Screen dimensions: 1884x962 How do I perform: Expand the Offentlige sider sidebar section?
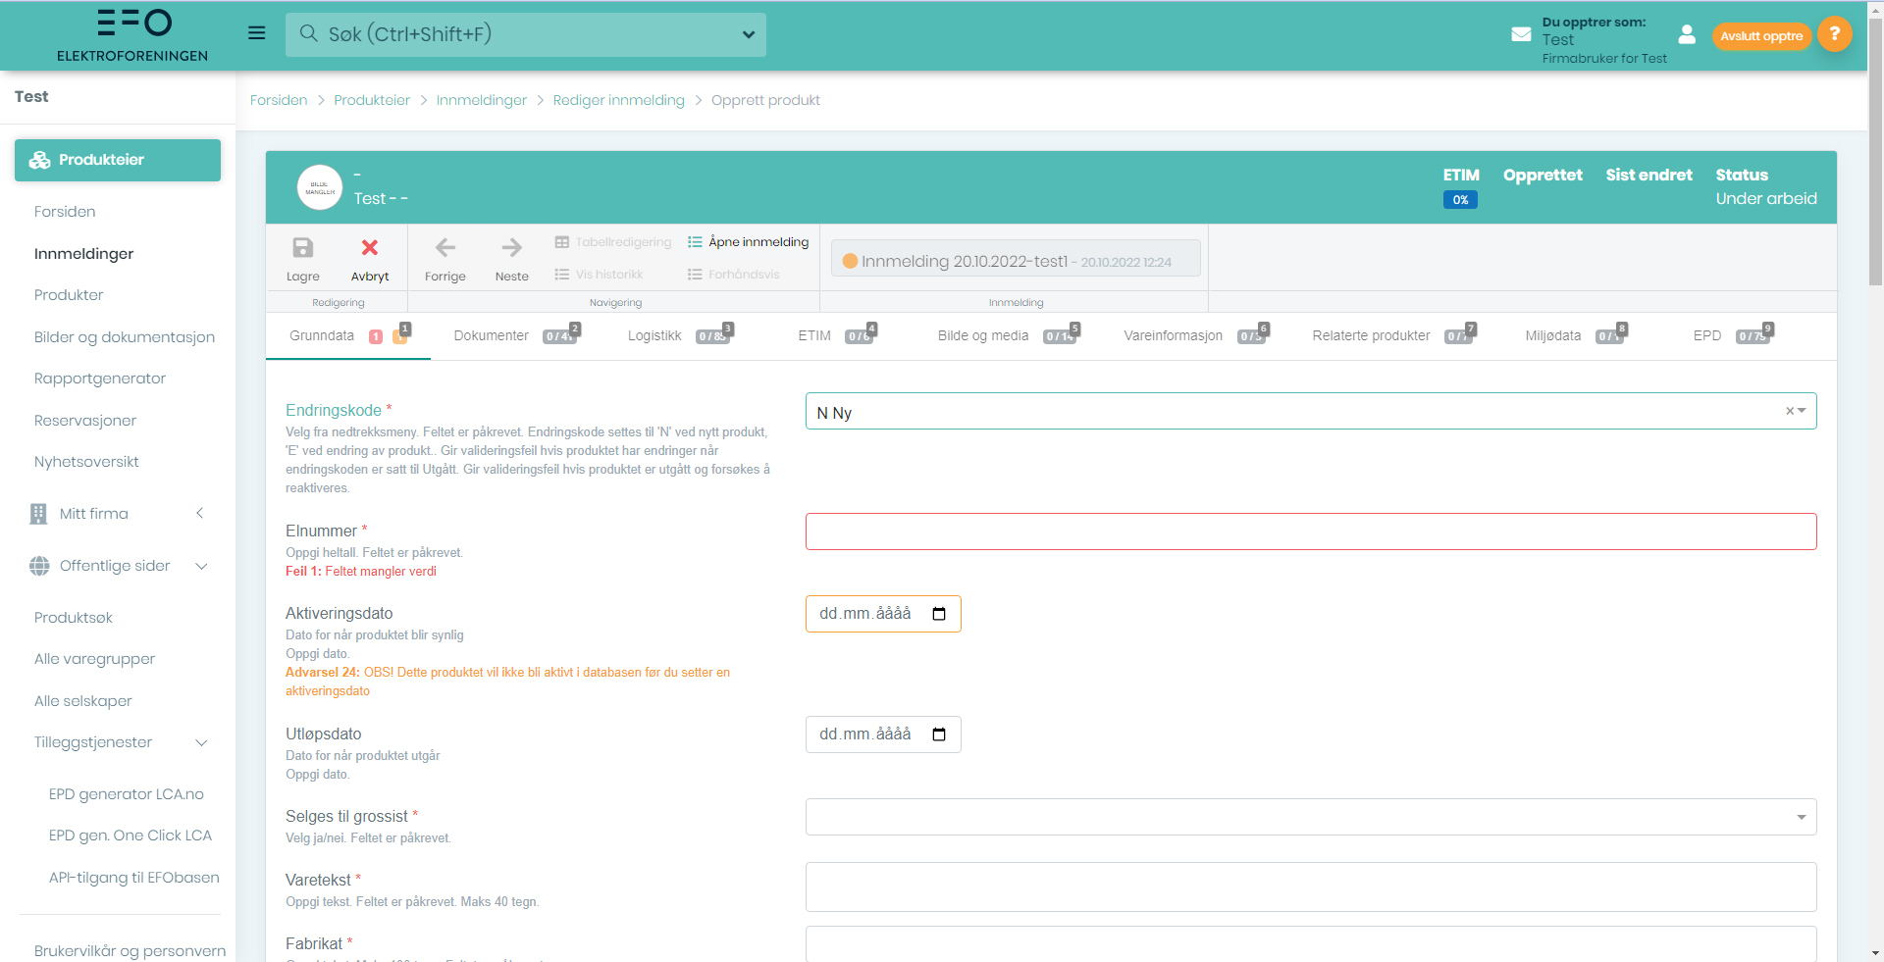pyautogui.click(x=201, y=566)
